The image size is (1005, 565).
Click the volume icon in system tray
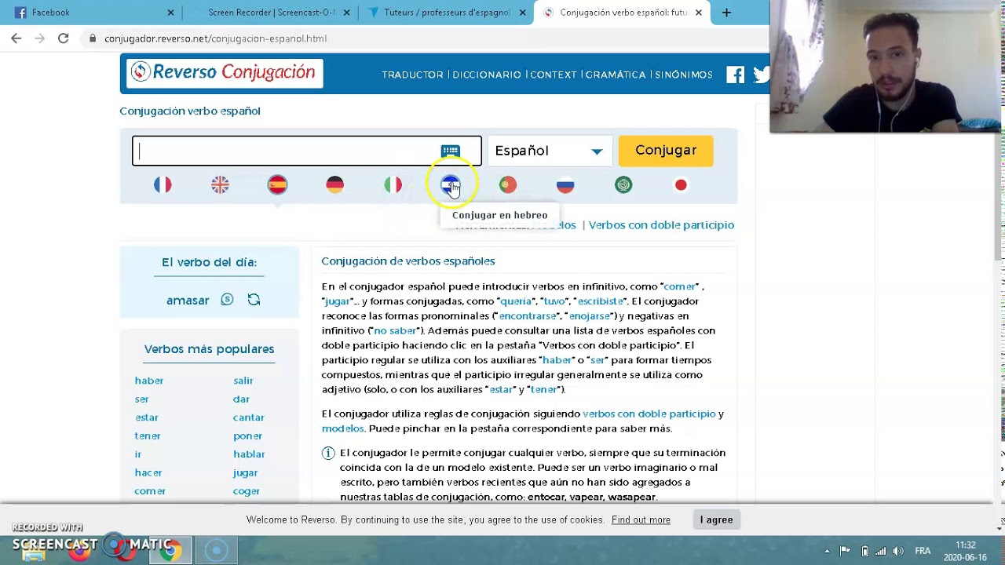(x=898, y=551)
